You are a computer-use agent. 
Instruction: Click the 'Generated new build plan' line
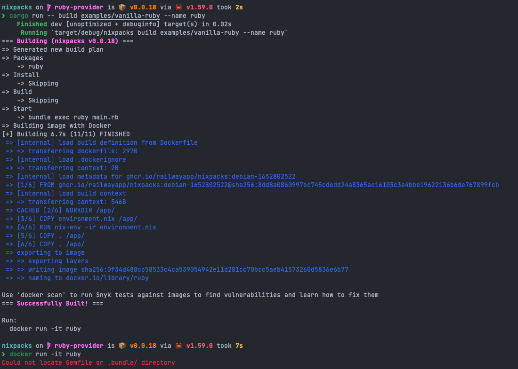(53, 49)
